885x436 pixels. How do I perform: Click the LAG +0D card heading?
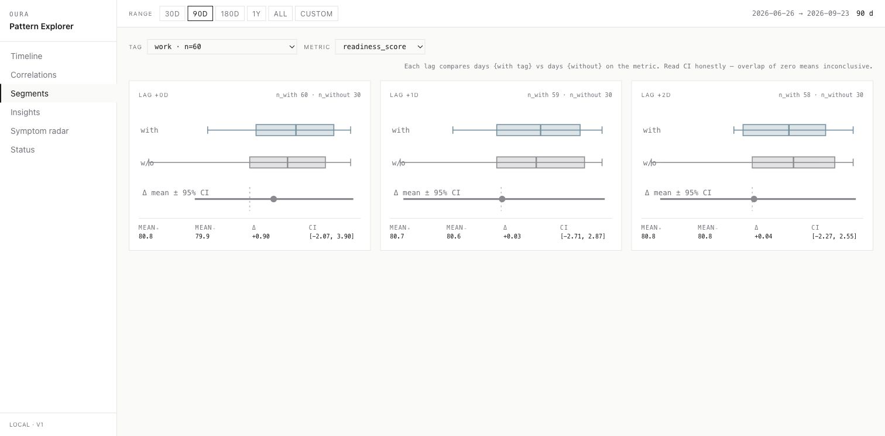point(153,95)
